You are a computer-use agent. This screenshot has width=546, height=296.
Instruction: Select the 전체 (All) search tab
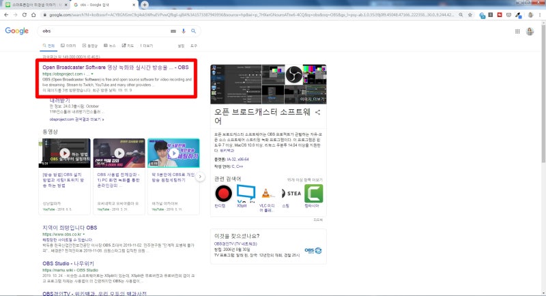48,46
